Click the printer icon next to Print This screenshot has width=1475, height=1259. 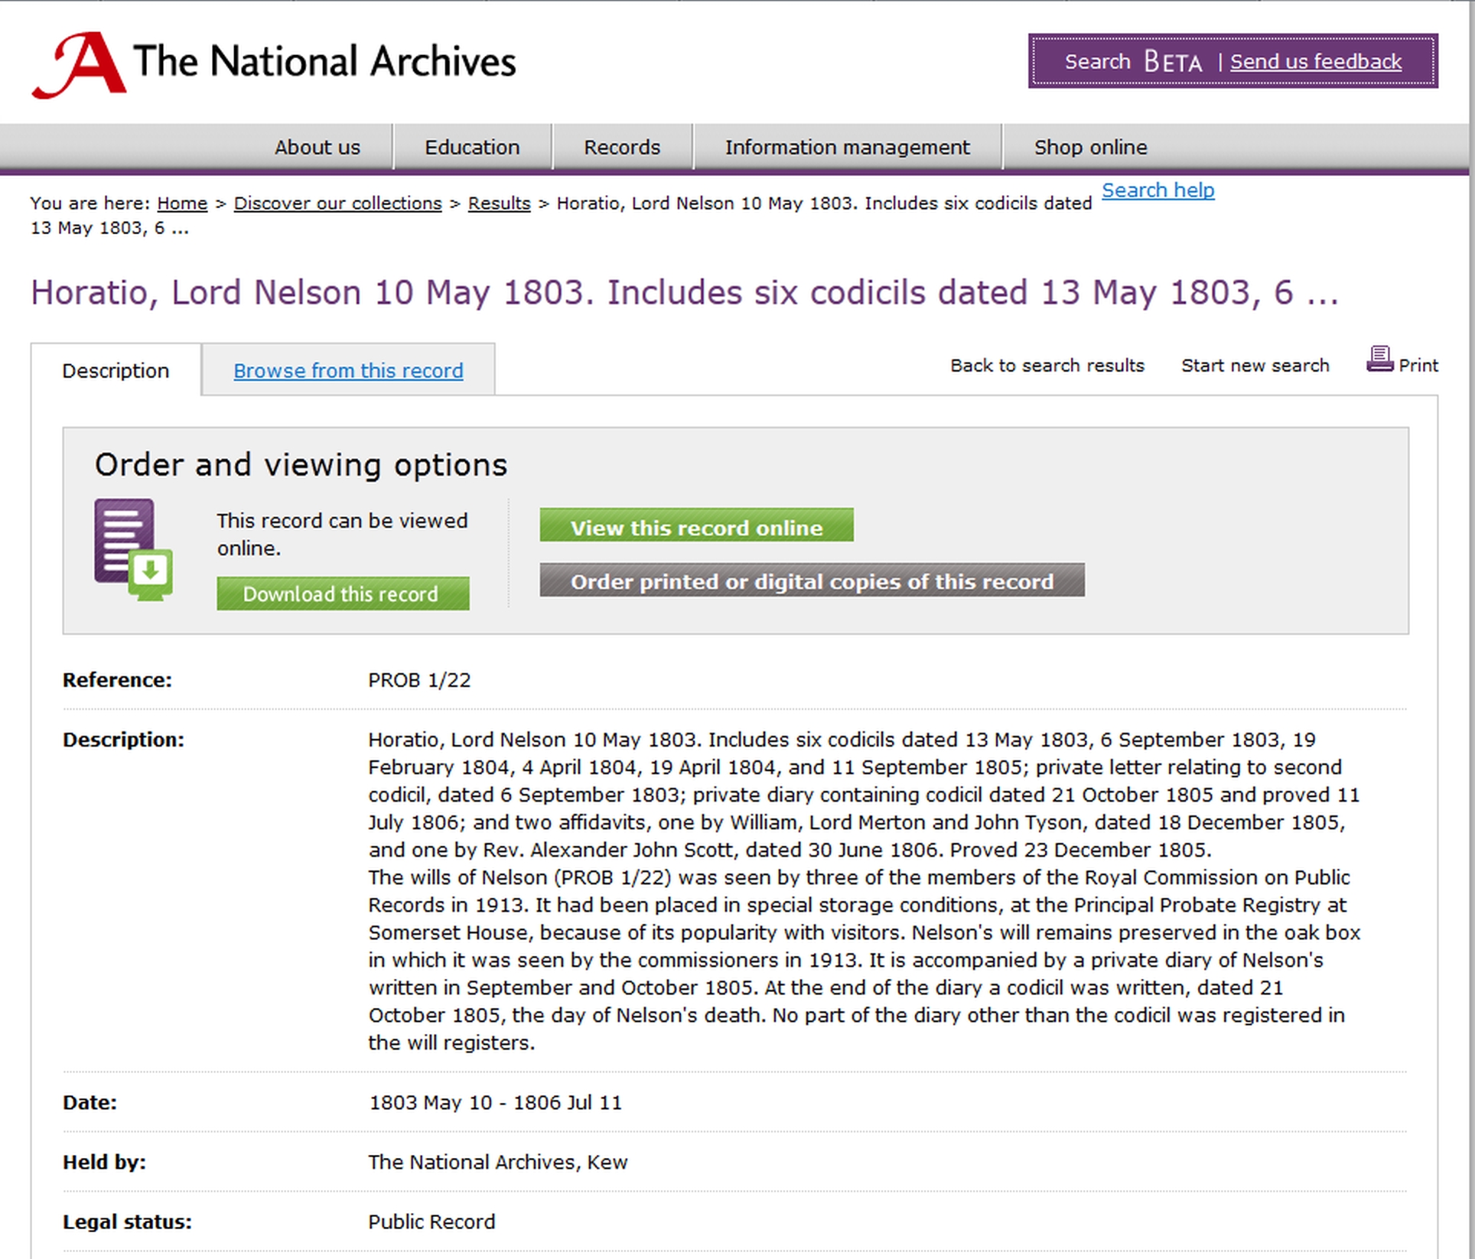click(x=1379, y=359)
